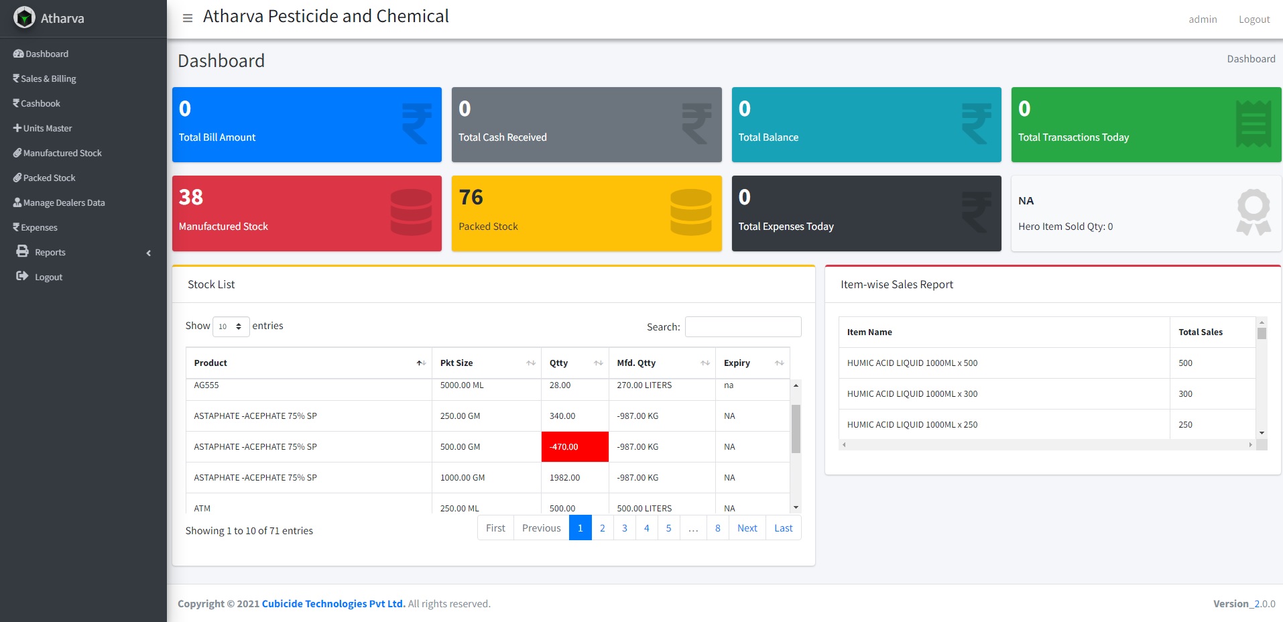Toggle sorting on Expiry column
Viewport: 1283px width, 622px height.
779,363
